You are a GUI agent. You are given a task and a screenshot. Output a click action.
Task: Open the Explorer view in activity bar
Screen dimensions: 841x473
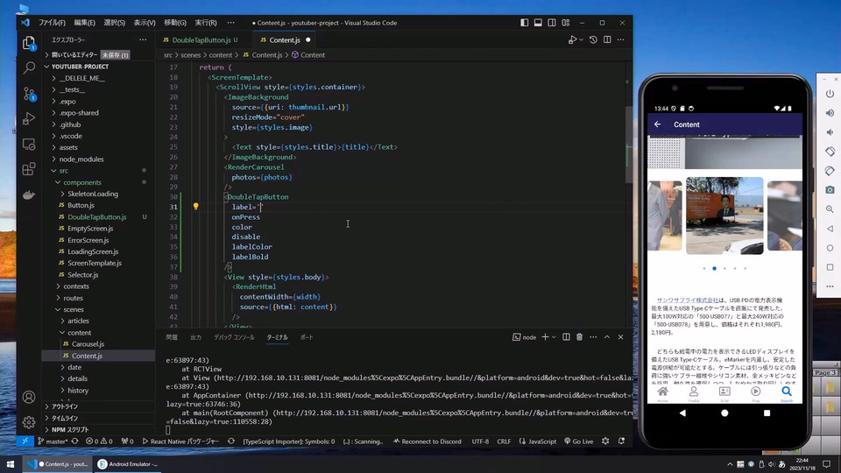[x=29, y=43]
